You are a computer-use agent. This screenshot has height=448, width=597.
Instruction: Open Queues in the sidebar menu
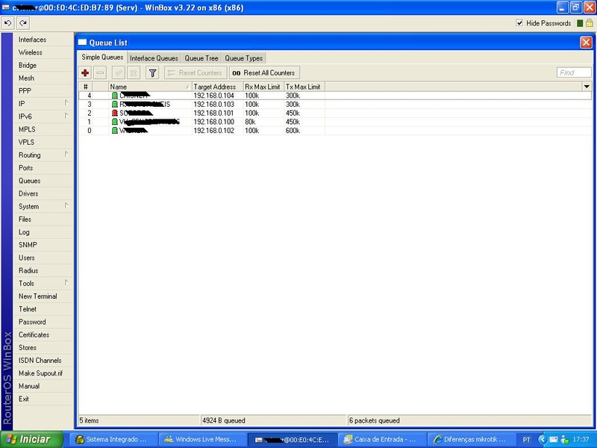pos(43,181)
